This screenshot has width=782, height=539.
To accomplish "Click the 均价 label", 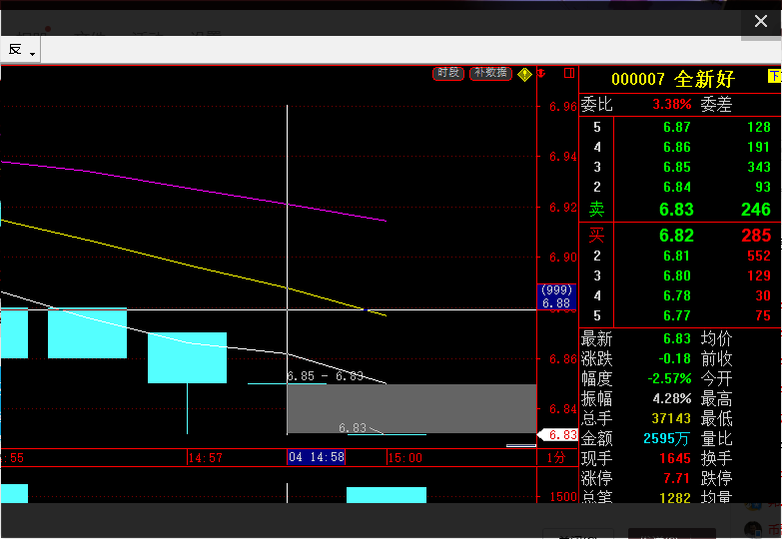I will click(x=716, y=339).
